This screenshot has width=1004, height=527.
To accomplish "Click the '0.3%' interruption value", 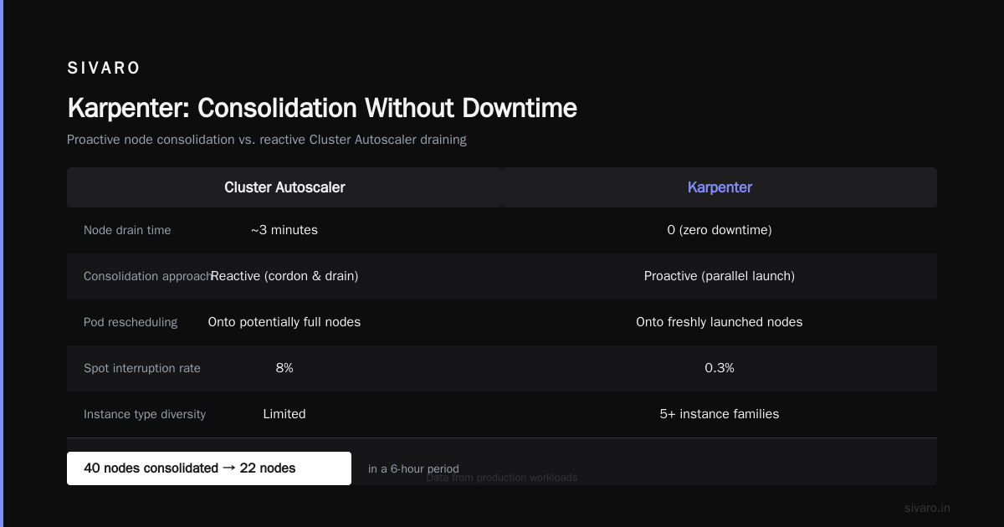I will (x=720, y=368).
